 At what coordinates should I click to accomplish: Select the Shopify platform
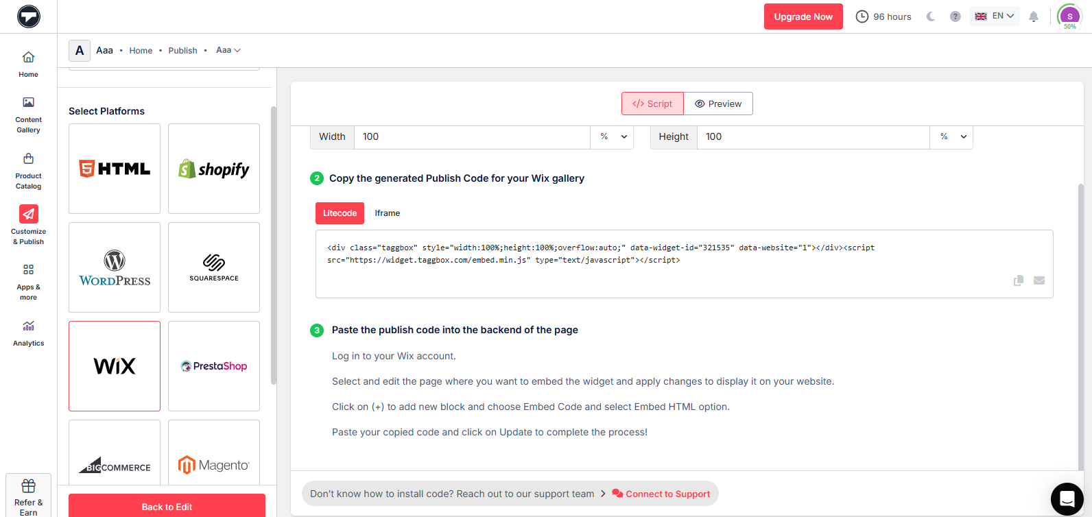(x=214, y=169)
